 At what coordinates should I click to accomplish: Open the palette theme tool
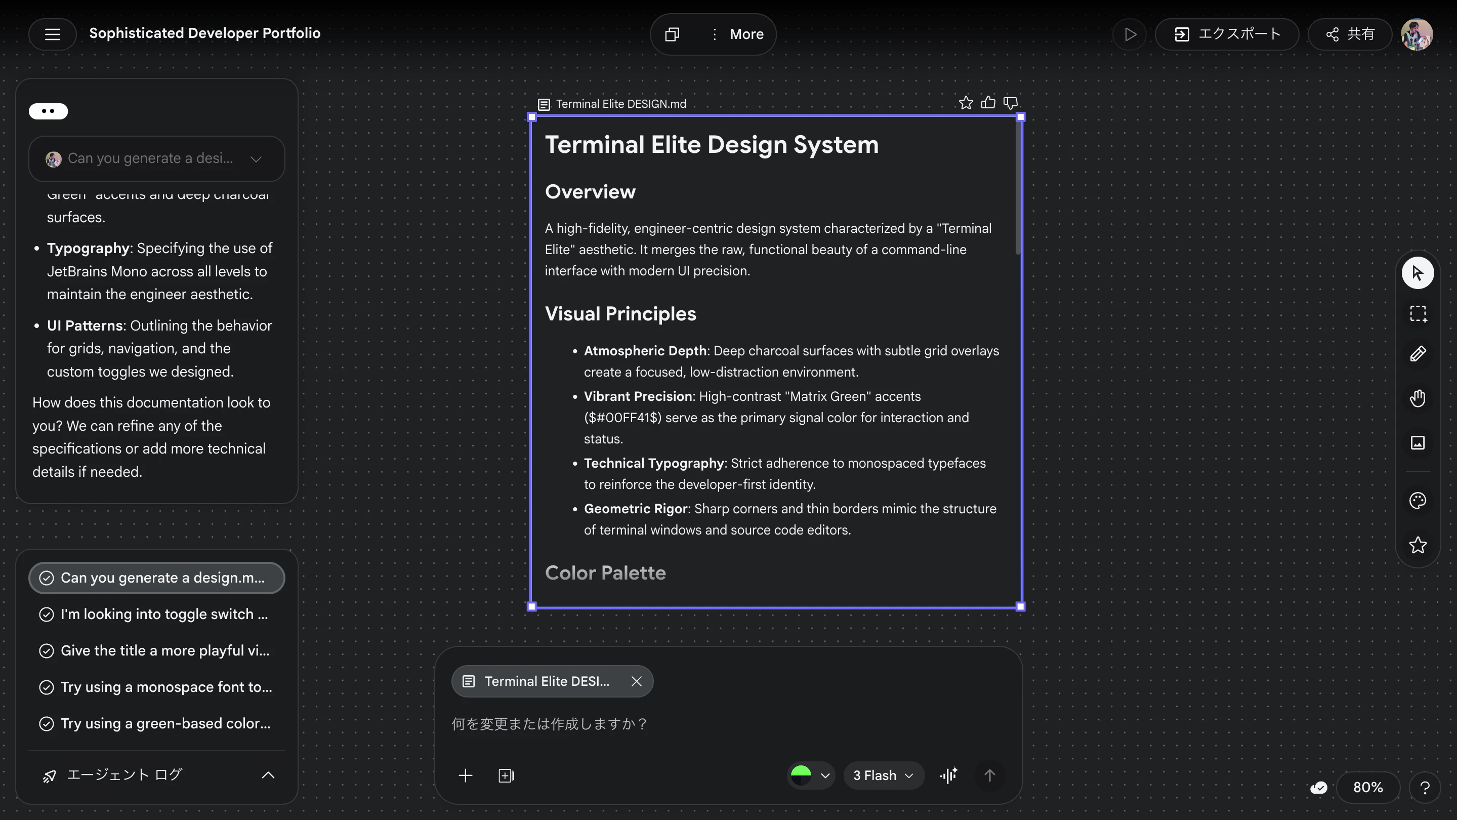1418,501
